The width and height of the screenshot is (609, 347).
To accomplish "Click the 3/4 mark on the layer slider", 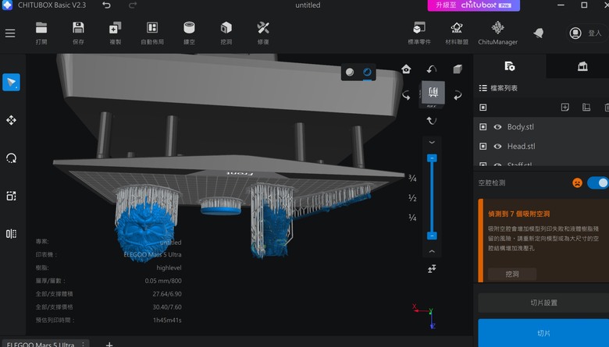I will point(412,179).
